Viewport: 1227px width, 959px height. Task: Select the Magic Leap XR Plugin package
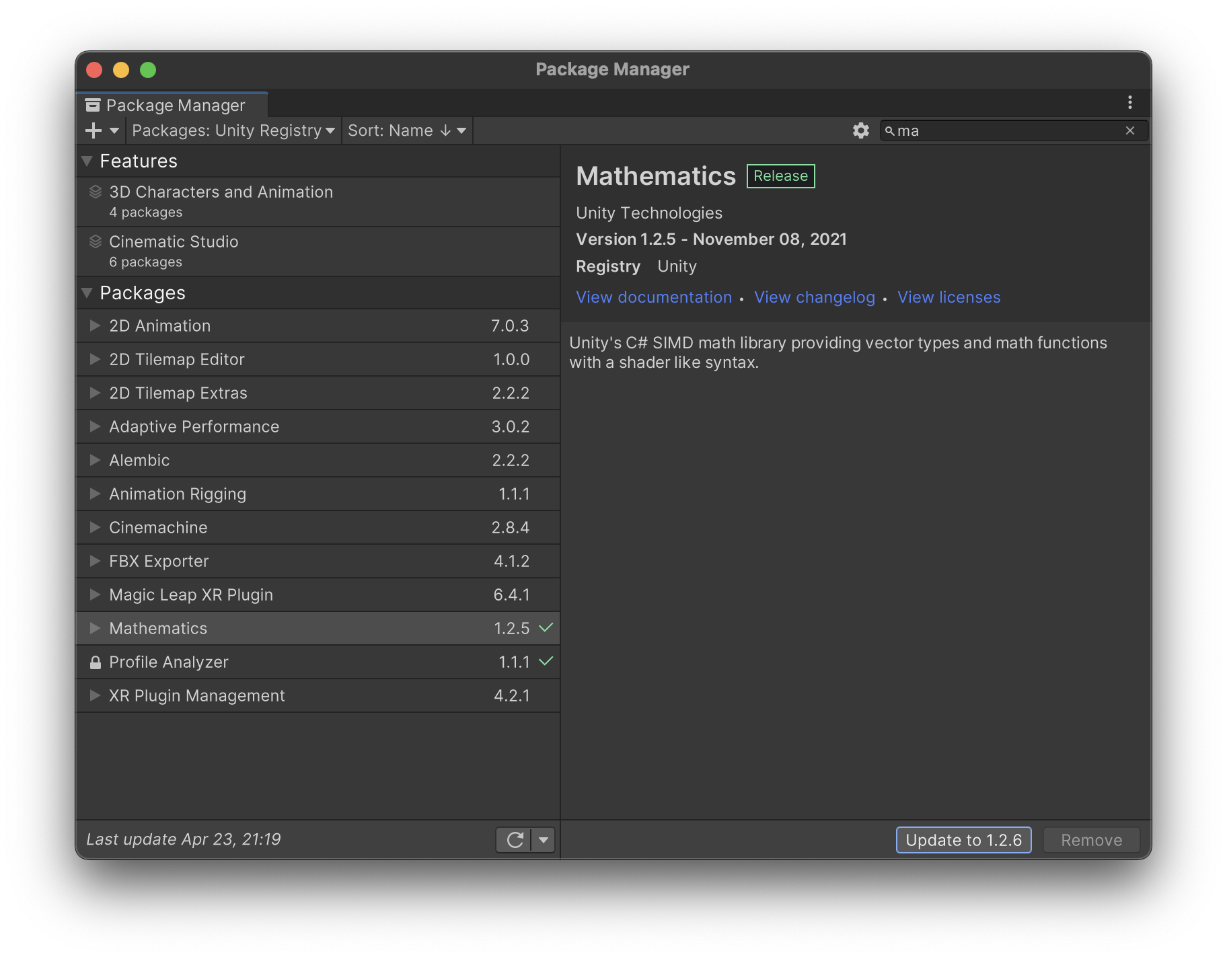(x=318, y=594)
